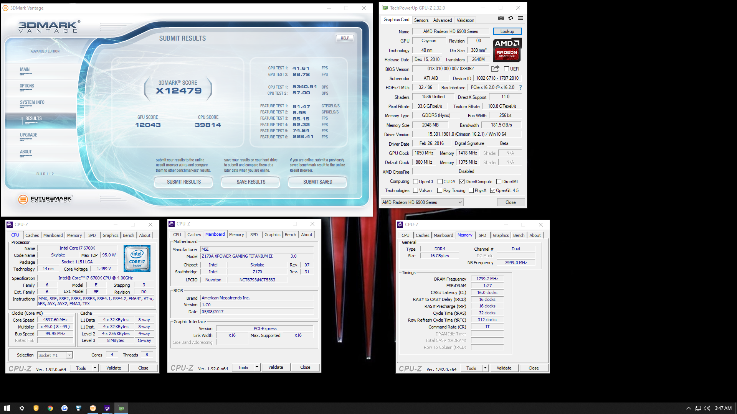Expand Tools dropdown arrow in CPU-Z CPU window
The height and width of the screenshot is (414, 737).
tap(95, 368)
